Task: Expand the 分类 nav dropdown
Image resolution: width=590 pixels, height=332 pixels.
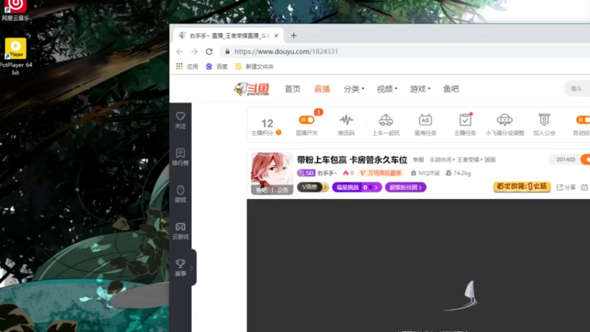Action: 354,89
